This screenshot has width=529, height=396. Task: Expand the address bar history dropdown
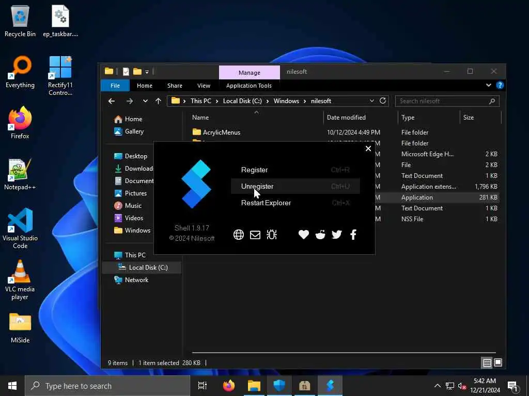(371, 101)
